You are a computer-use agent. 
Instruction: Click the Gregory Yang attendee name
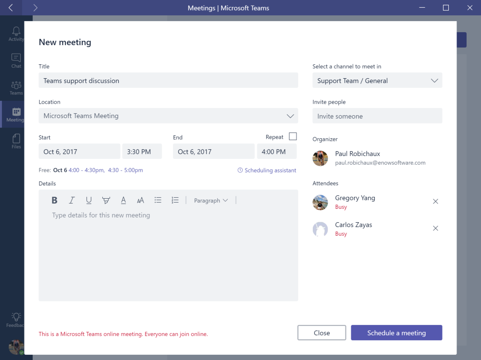[x=355, y=198]
